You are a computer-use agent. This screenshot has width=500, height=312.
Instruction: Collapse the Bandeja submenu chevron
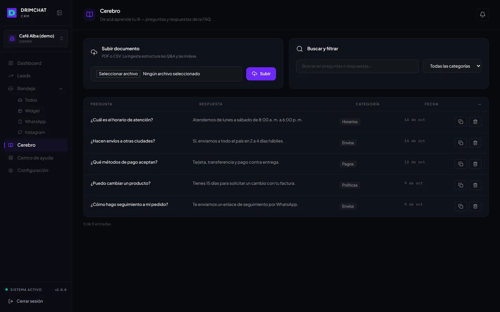pos(61,89)
